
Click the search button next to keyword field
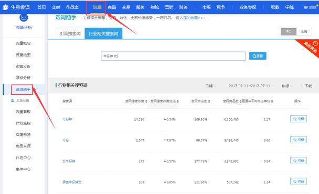point(258,56)
